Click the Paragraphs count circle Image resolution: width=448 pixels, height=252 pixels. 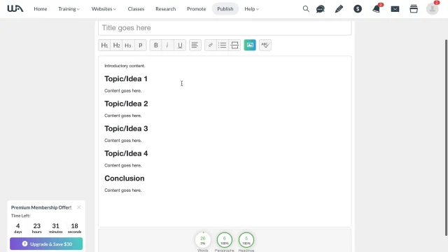(x=224, y=240)
